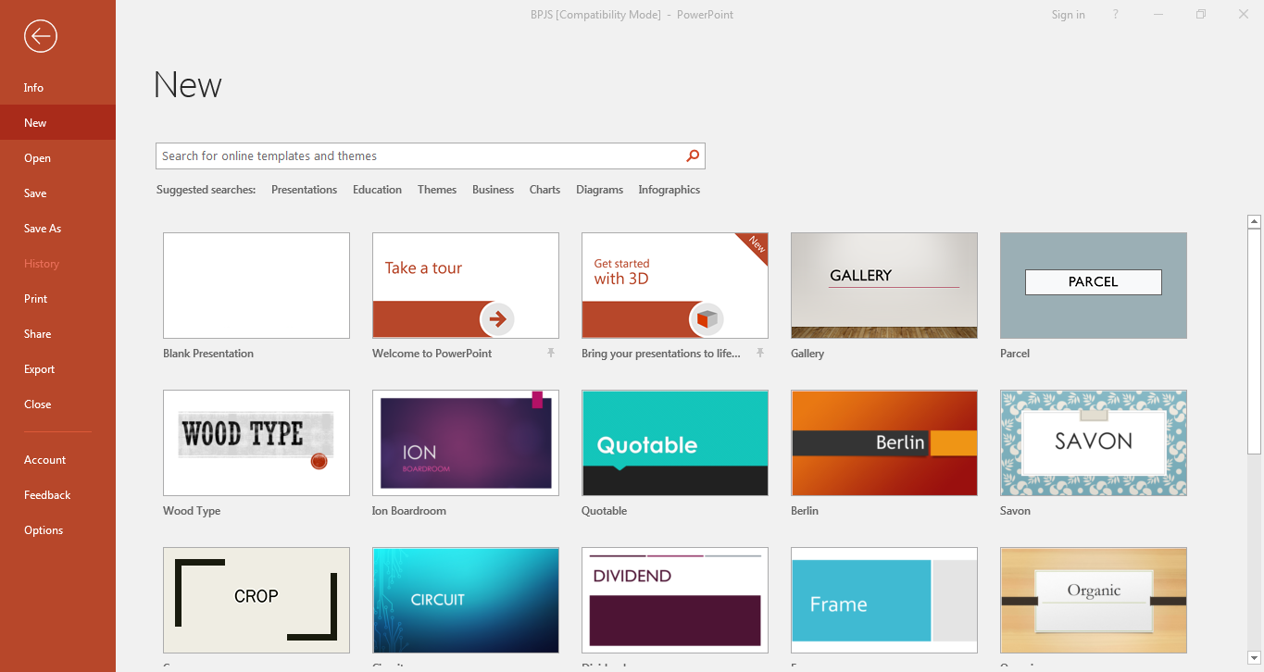Open the Print page

57,299
